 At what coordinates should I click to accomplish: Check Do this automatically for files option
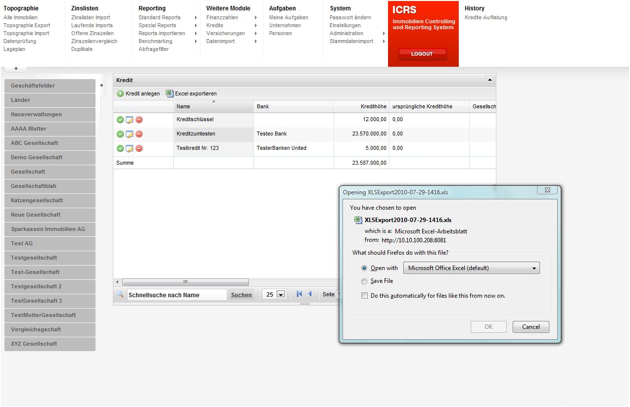[x=364, y=296]
